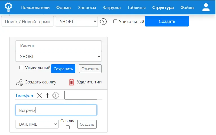Open the Пользователи menu

point(35,8)
